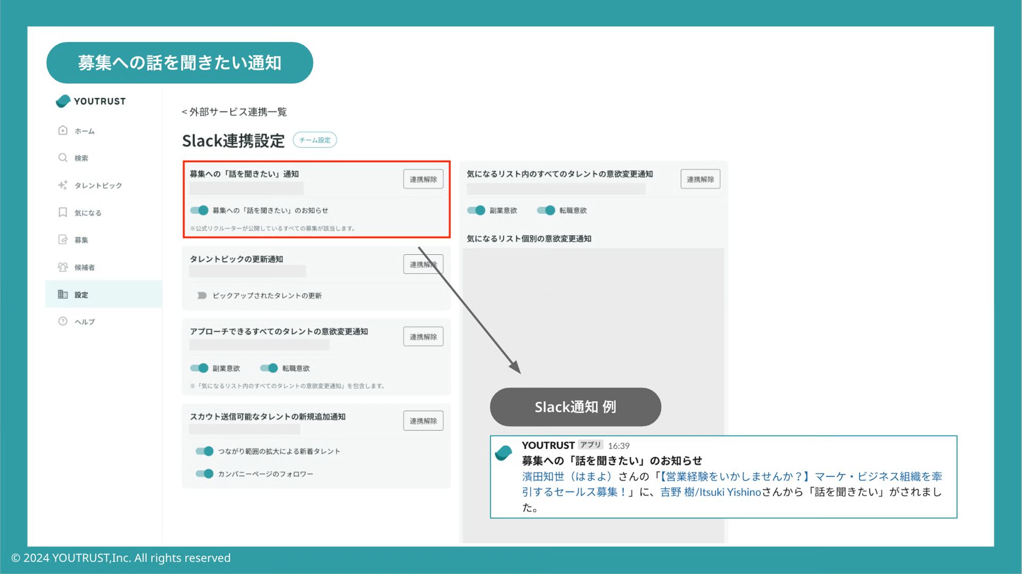
Task: Click the チーム設定 badge
Action: tap(315, 140)
